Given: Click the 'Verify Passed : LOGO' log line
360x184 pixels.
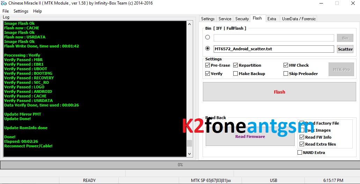Looking at the screenshot, I should click(x=24, y=87).
